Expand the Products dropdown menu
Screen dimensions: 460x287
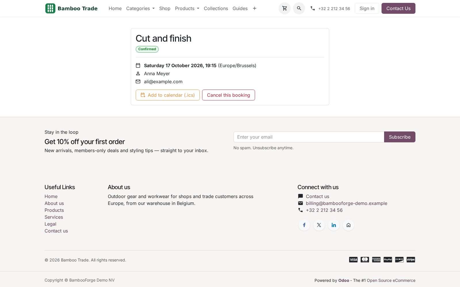point(187,8)
